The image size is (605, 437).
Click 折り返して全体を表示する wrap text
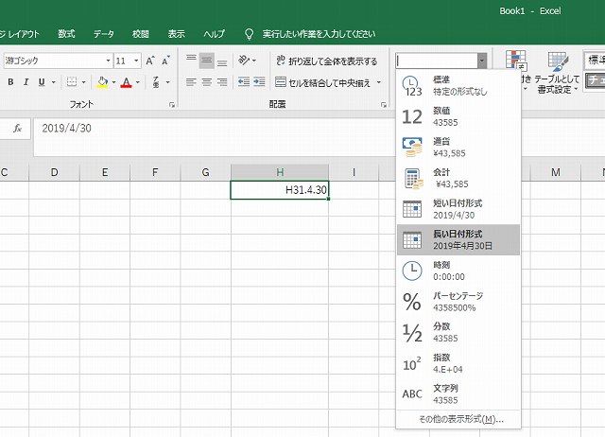click(x=326, y=61)
